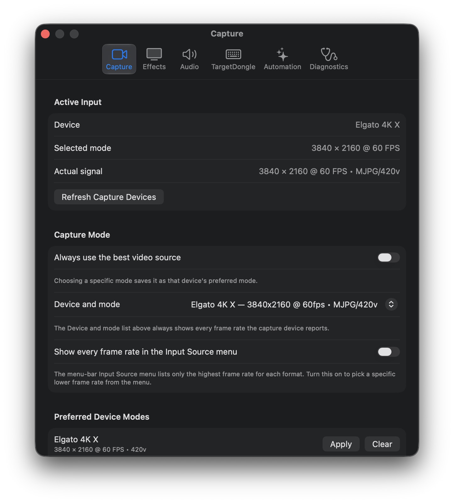Click the text about choosing a specific mode
This screenshot has height=503, width=454.
click(x=156, y=281)
